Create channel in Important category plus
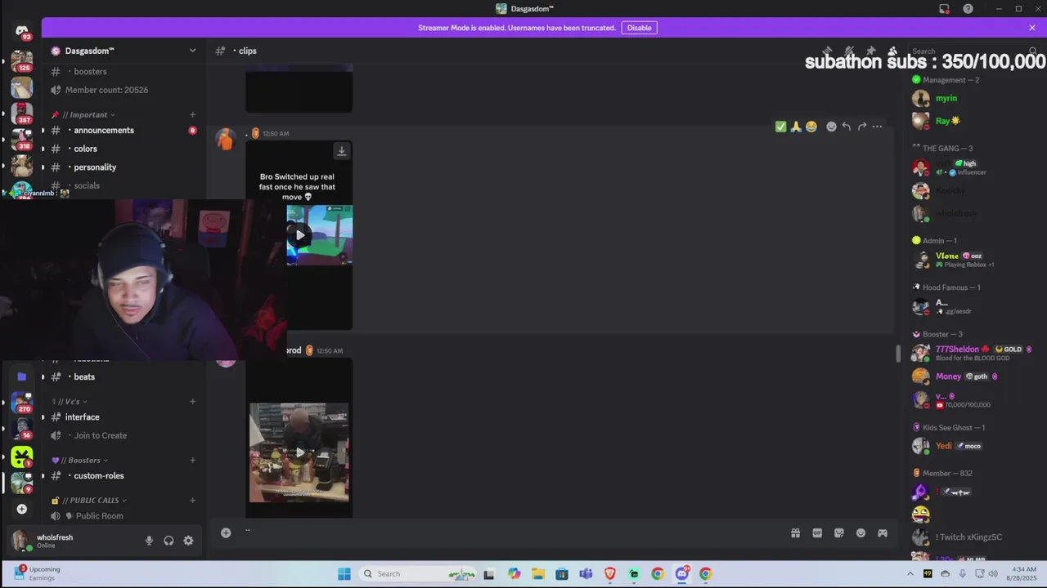This screenshot has width=1047, height=588. click(193, 115)
